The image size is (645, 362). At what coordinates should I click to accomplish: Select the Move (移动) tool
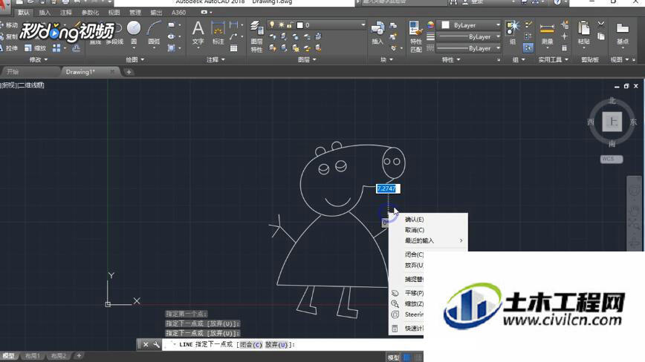(9, 25)
